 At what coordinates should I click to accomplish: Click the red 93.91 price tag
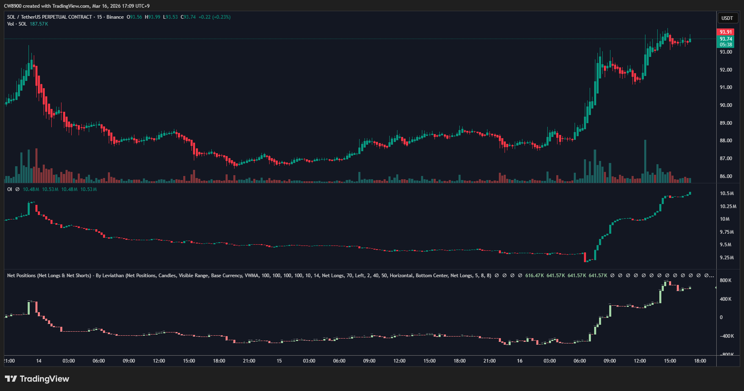pyautogui.click(x=726, y=32)
